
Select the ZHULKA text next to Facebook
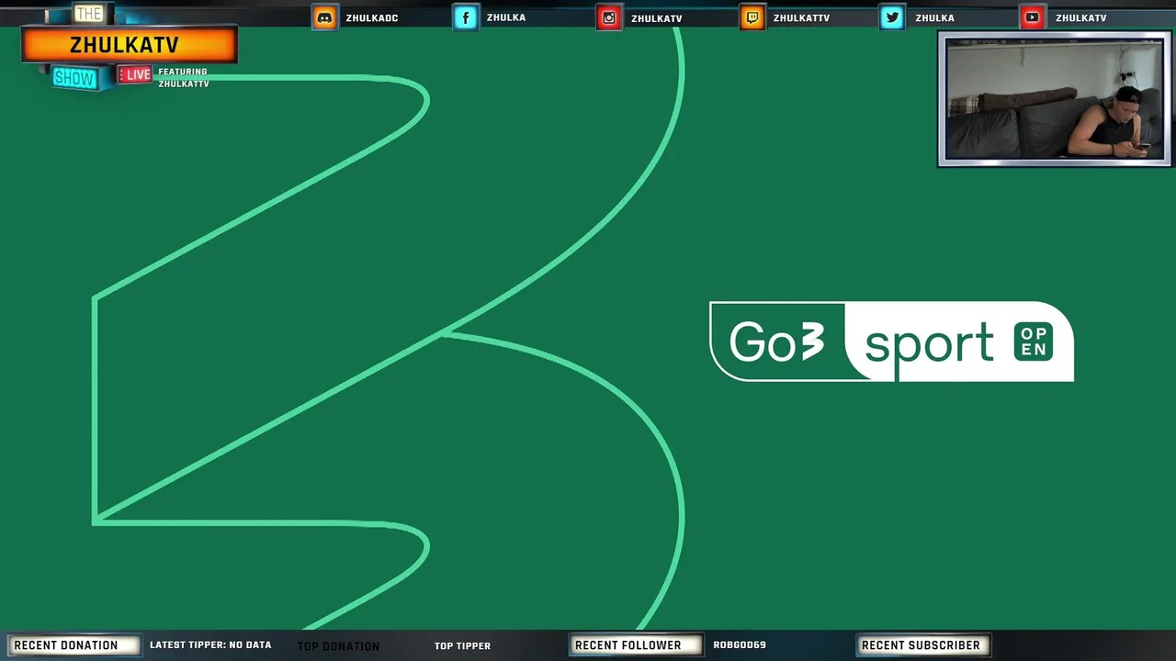[x=506, y=18]
